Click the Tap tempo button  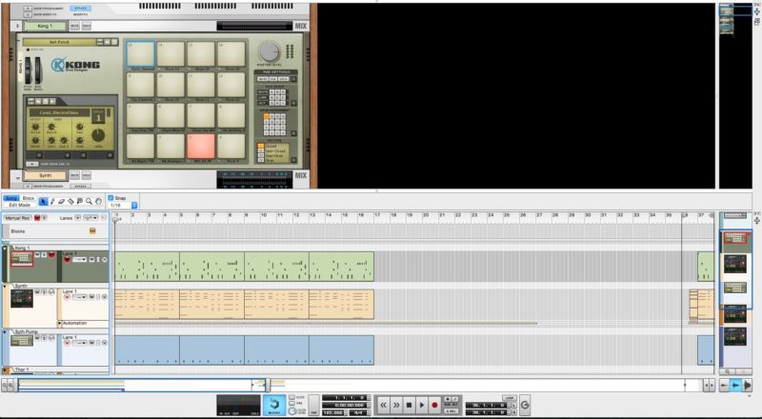click(x=314, y=405)
